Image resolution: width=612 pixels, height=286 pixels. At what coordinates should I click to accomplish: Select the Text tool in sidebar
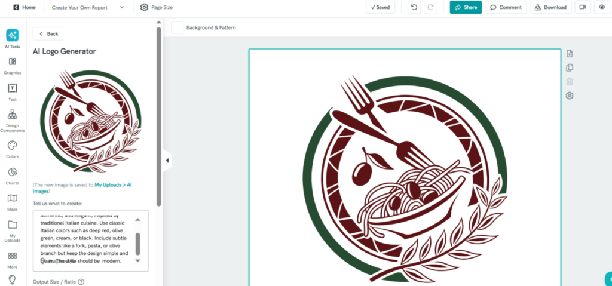coord(12,91)
